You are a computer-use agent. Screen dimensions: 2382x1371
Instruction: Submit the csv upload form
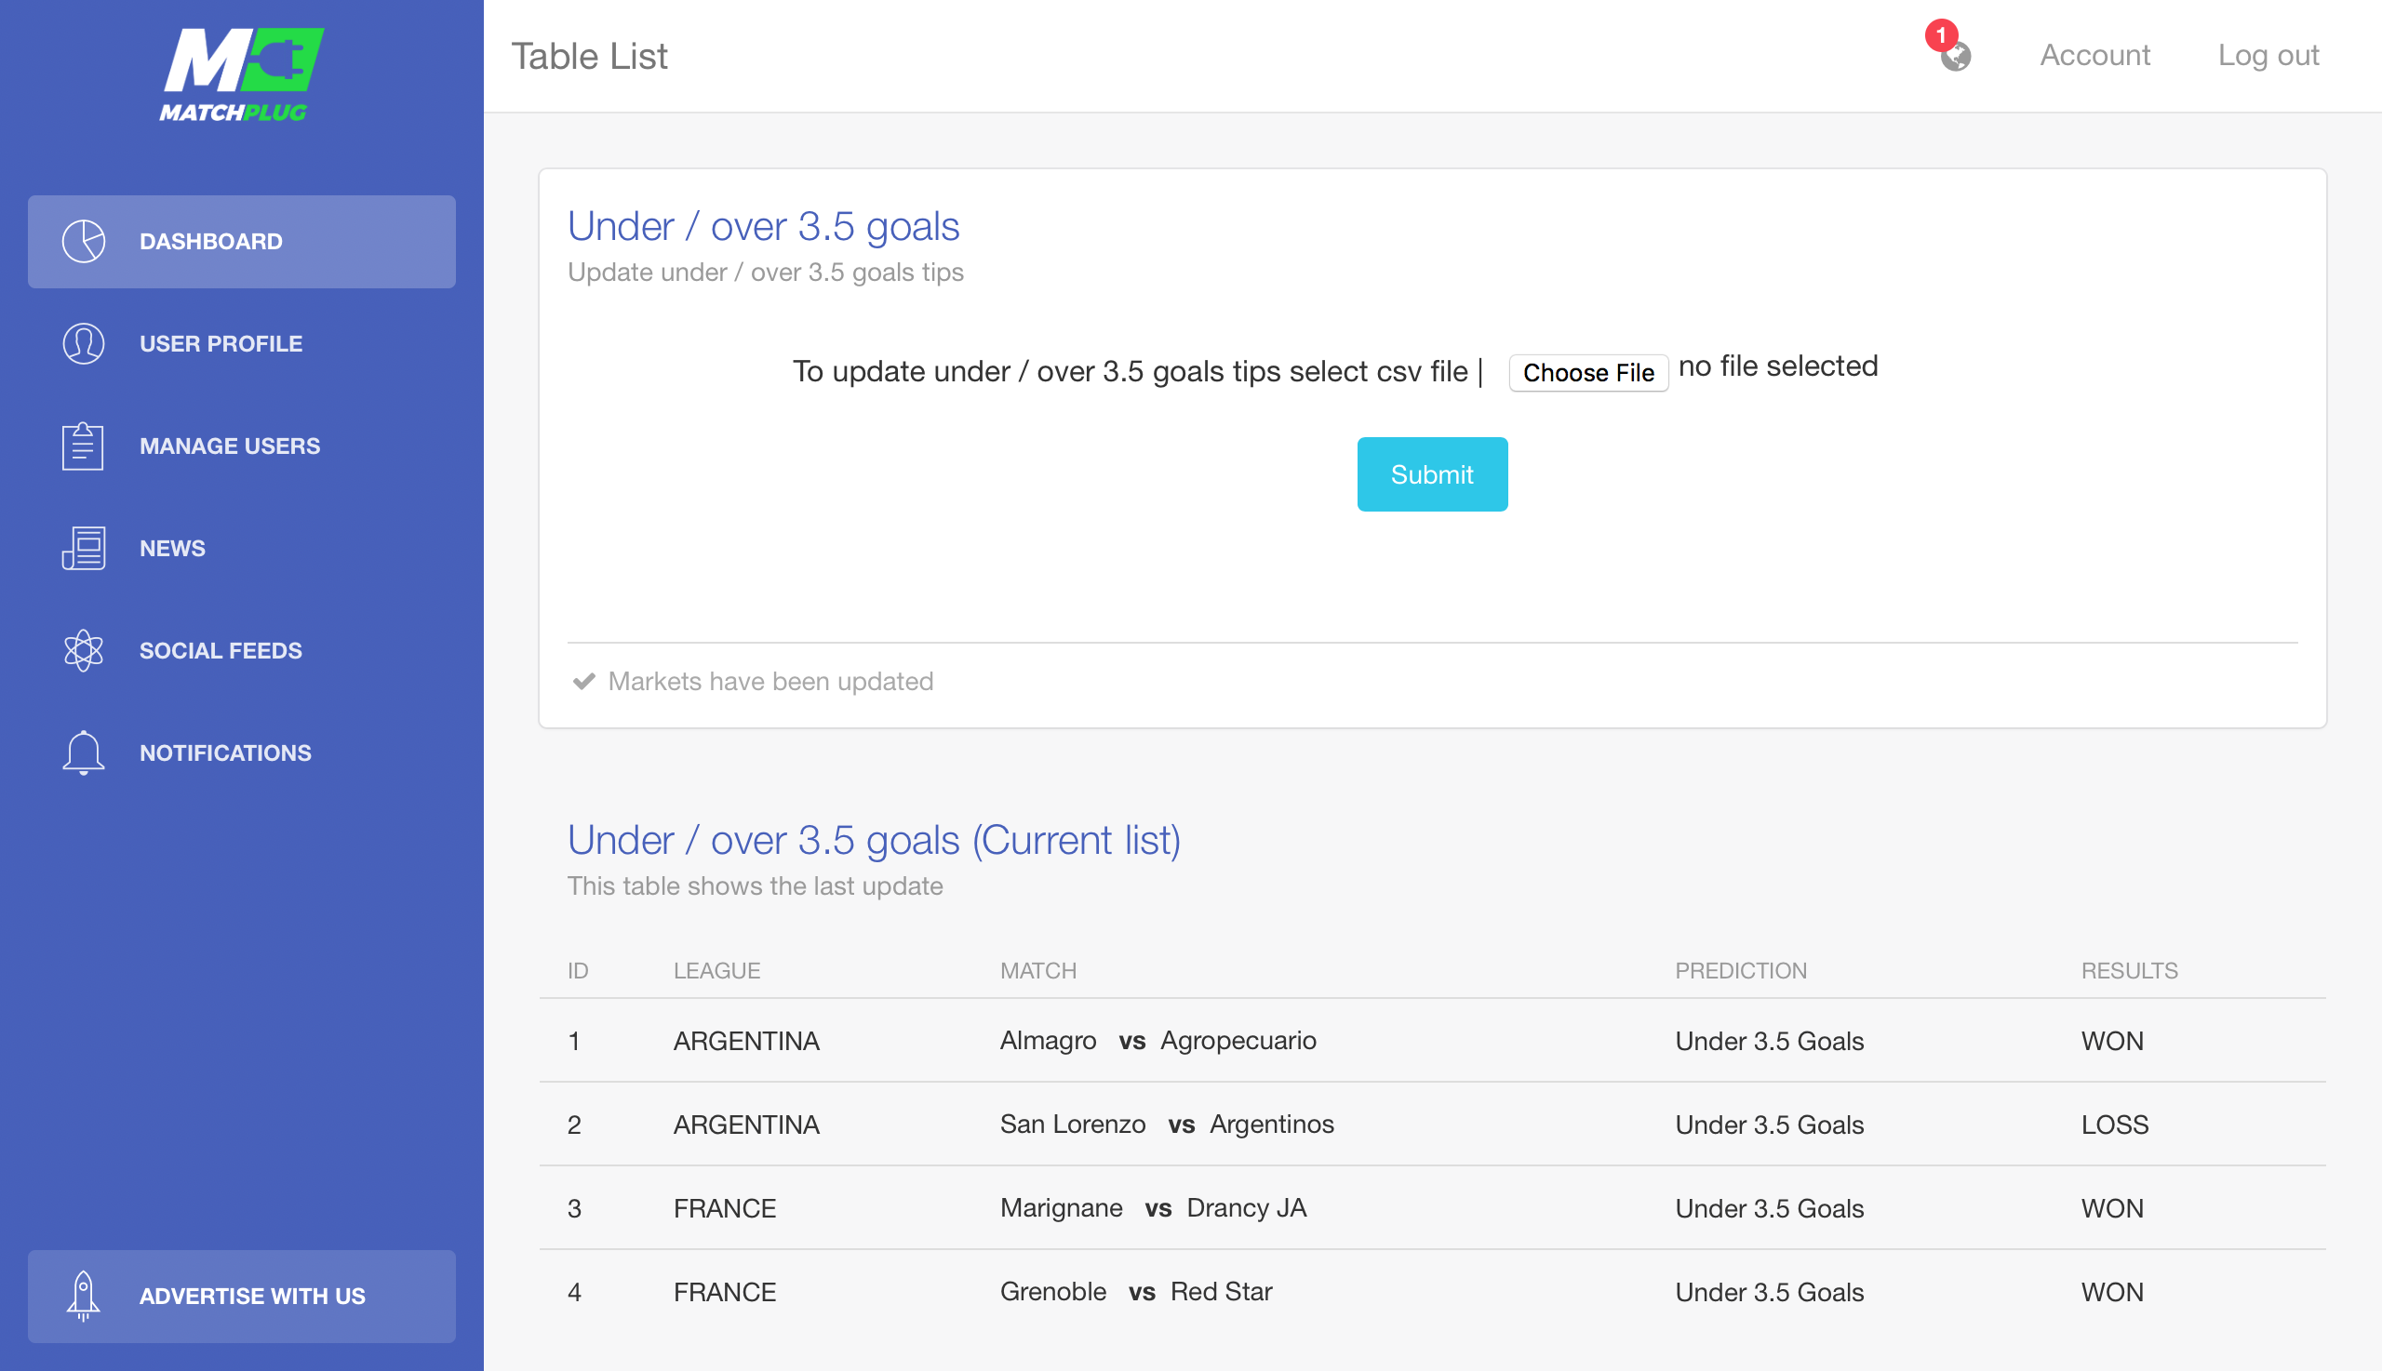point(1432,474)
